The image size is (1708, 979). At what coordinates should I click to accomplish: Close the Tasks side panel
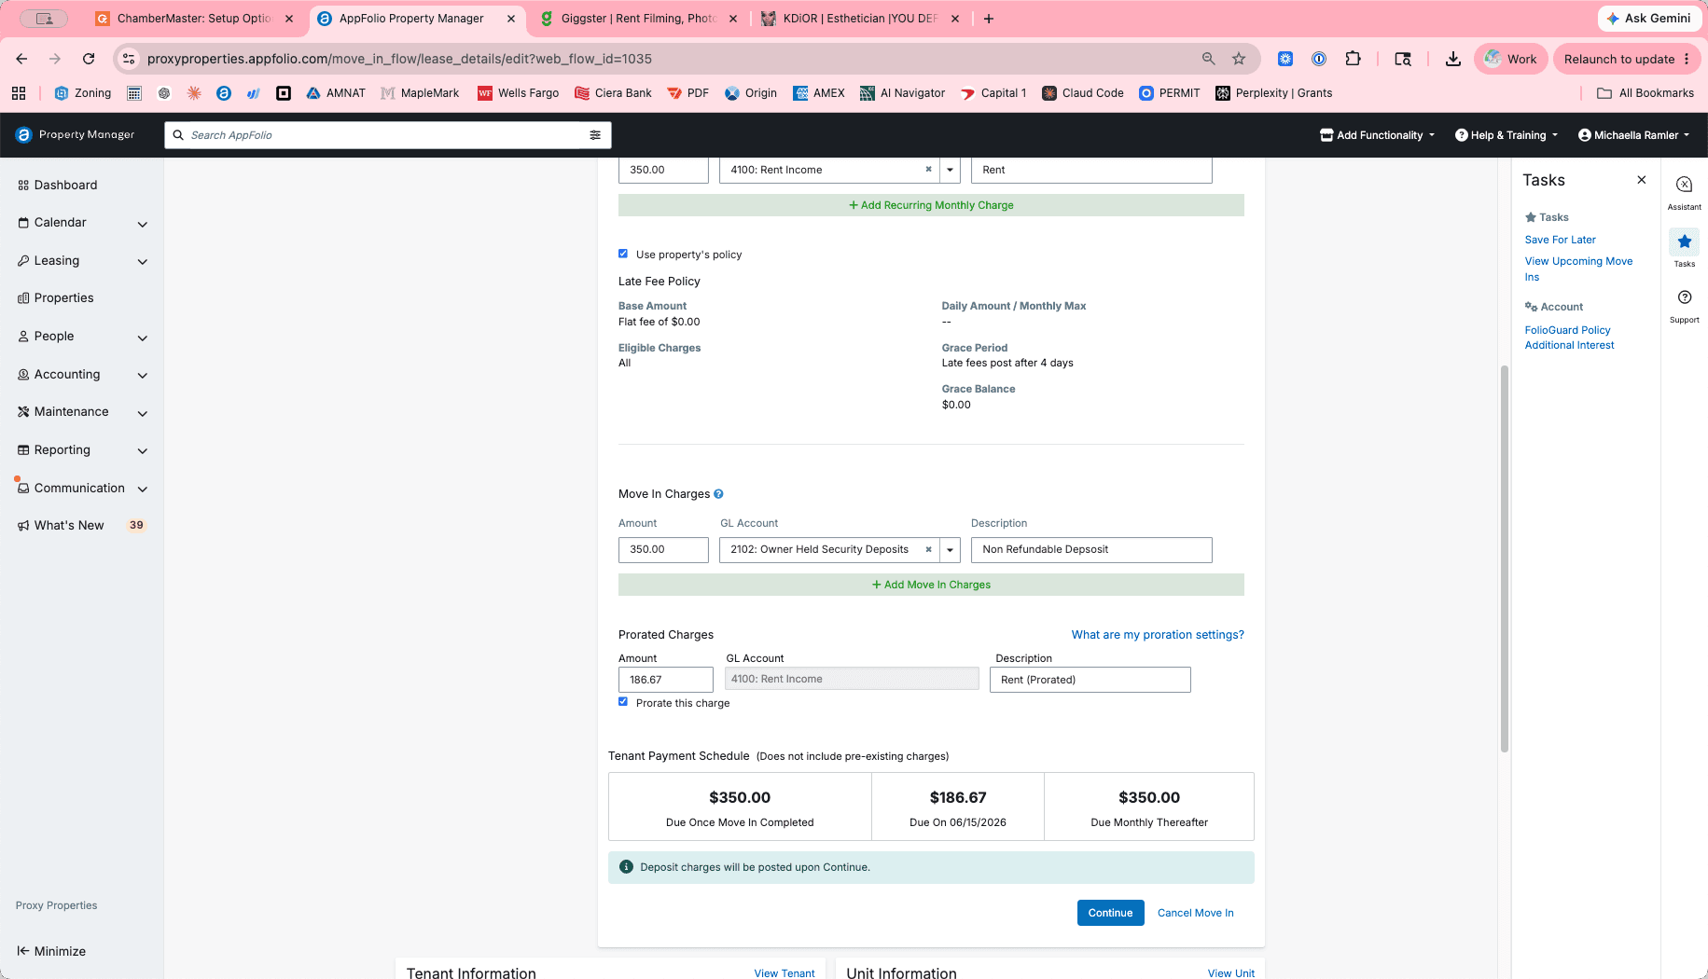(x=1642, y=180)
